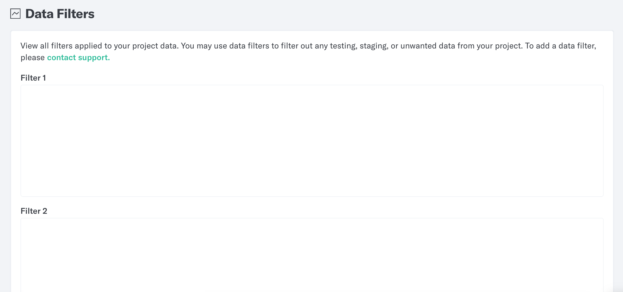Click the green contact support text
Screen dimensions: 623x292
pos(78,58)
